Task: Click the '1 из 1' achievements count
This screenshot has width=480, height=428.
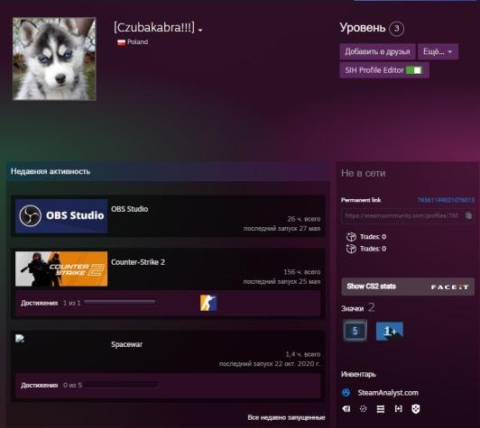Action: pyautogui.click(x=71, y=303)
